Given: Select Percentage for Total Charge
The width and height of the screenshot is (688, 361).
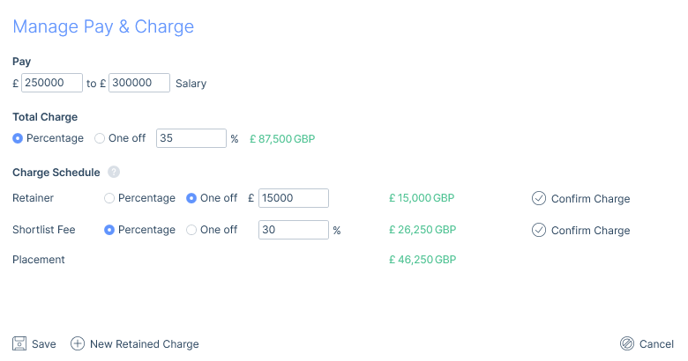Looking at the screenshot, I should point(19,138).
